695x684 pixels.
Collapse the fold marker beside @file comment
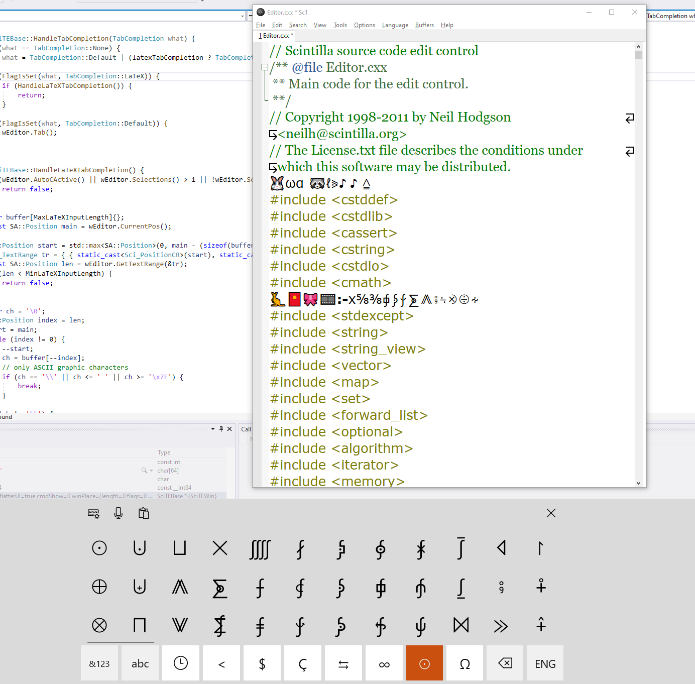coord(265,67)
